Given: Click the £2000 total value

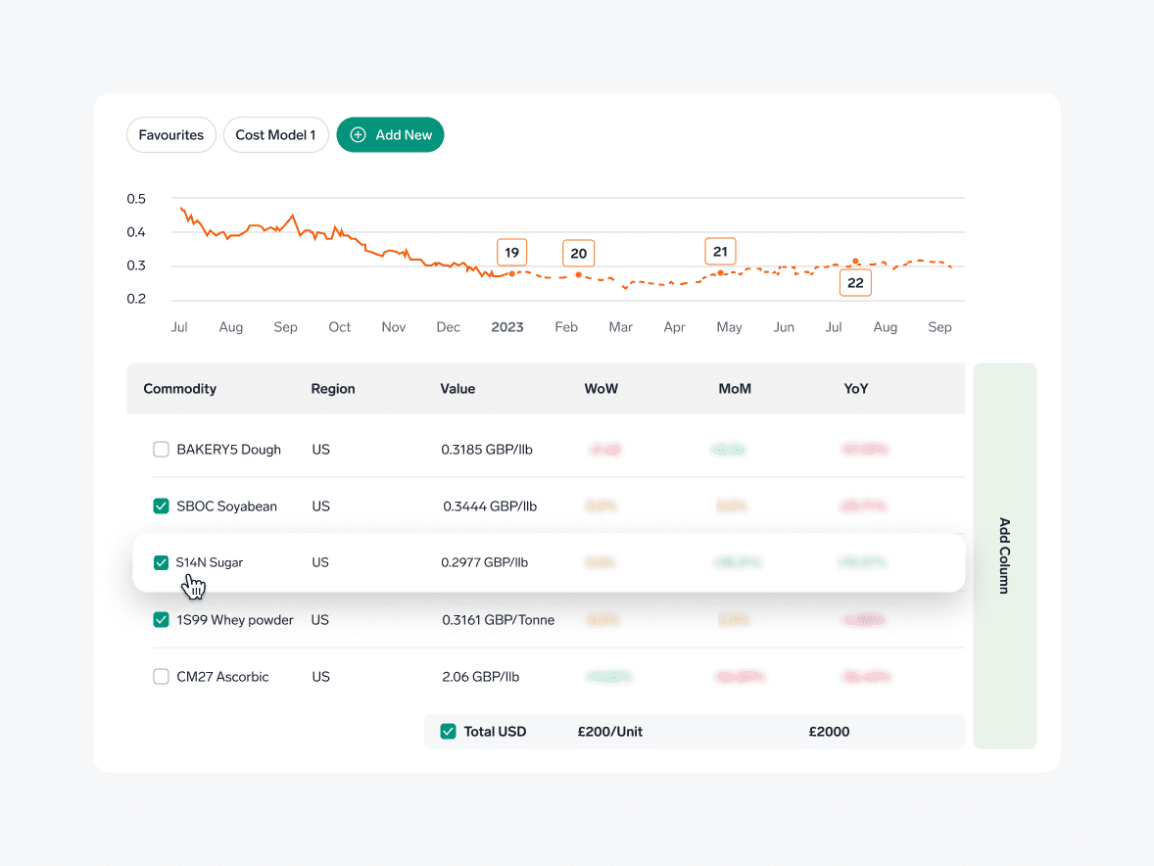Looking at the screenshot, I should point(829,731).
